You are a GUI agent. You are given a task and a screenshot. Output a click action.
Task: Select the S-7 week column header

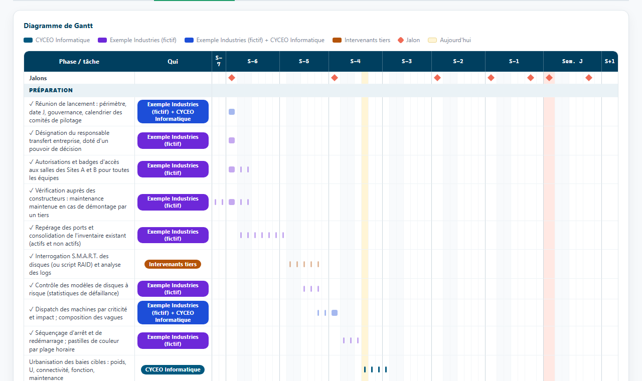click(219, 62)
